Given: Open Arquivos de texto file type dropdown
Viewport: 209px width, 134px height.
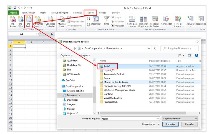Looking at the screenshot, I should click(x=180, y=118).
